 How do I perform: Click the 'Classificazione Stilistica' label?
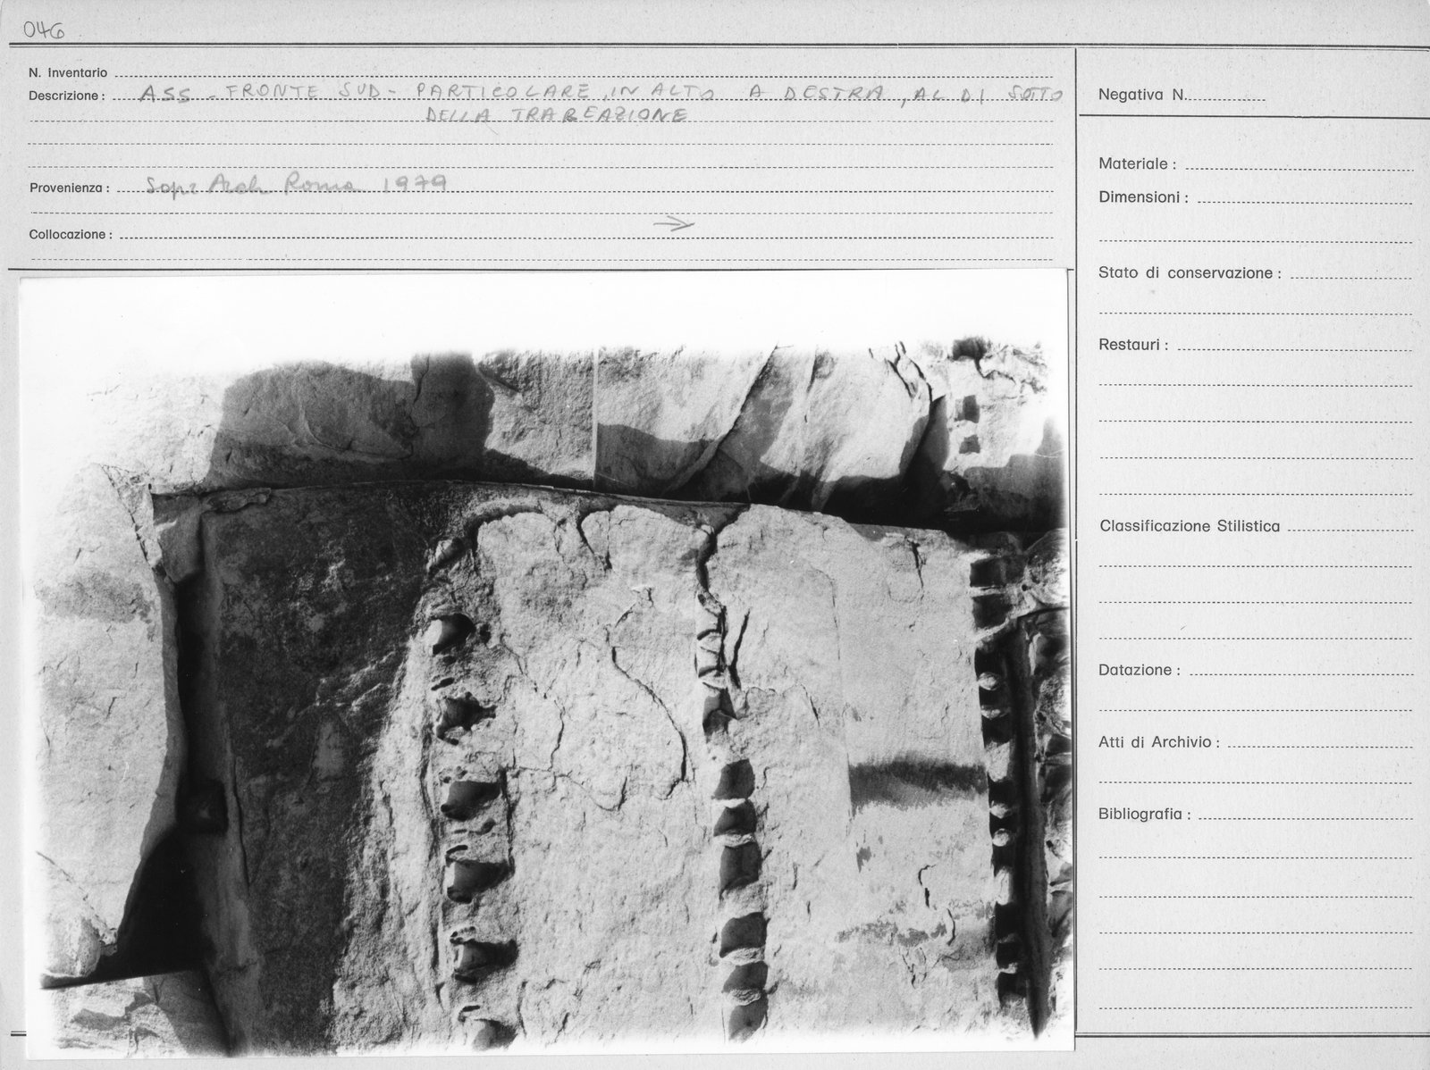point(1190,527)
